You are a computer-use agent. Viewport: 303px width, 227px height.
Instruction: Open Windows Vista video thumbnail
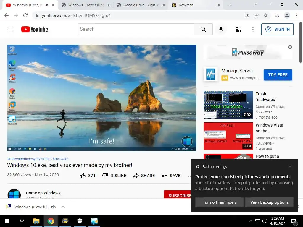(x=228, y=136)
